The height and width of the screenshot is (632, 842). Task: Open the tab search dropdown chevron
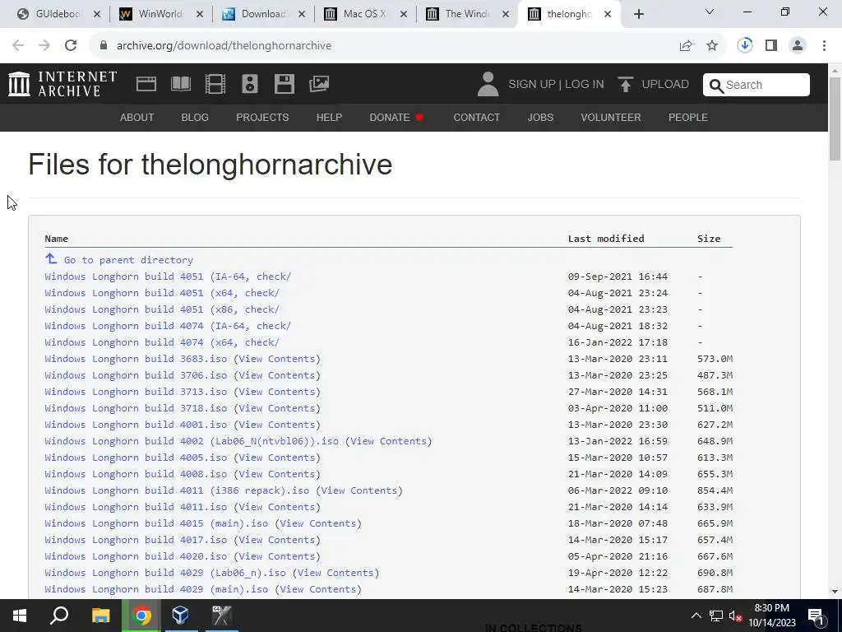(710, 12)
